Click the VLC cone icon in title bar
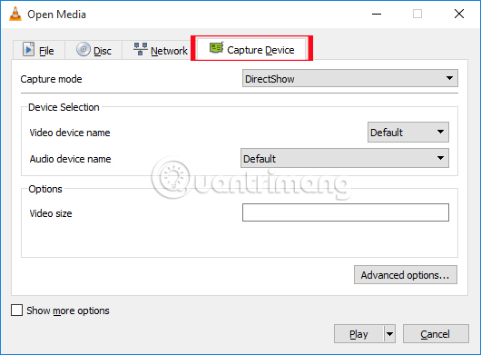This screenshot has width=481, height=355. (x=15, y=14)
